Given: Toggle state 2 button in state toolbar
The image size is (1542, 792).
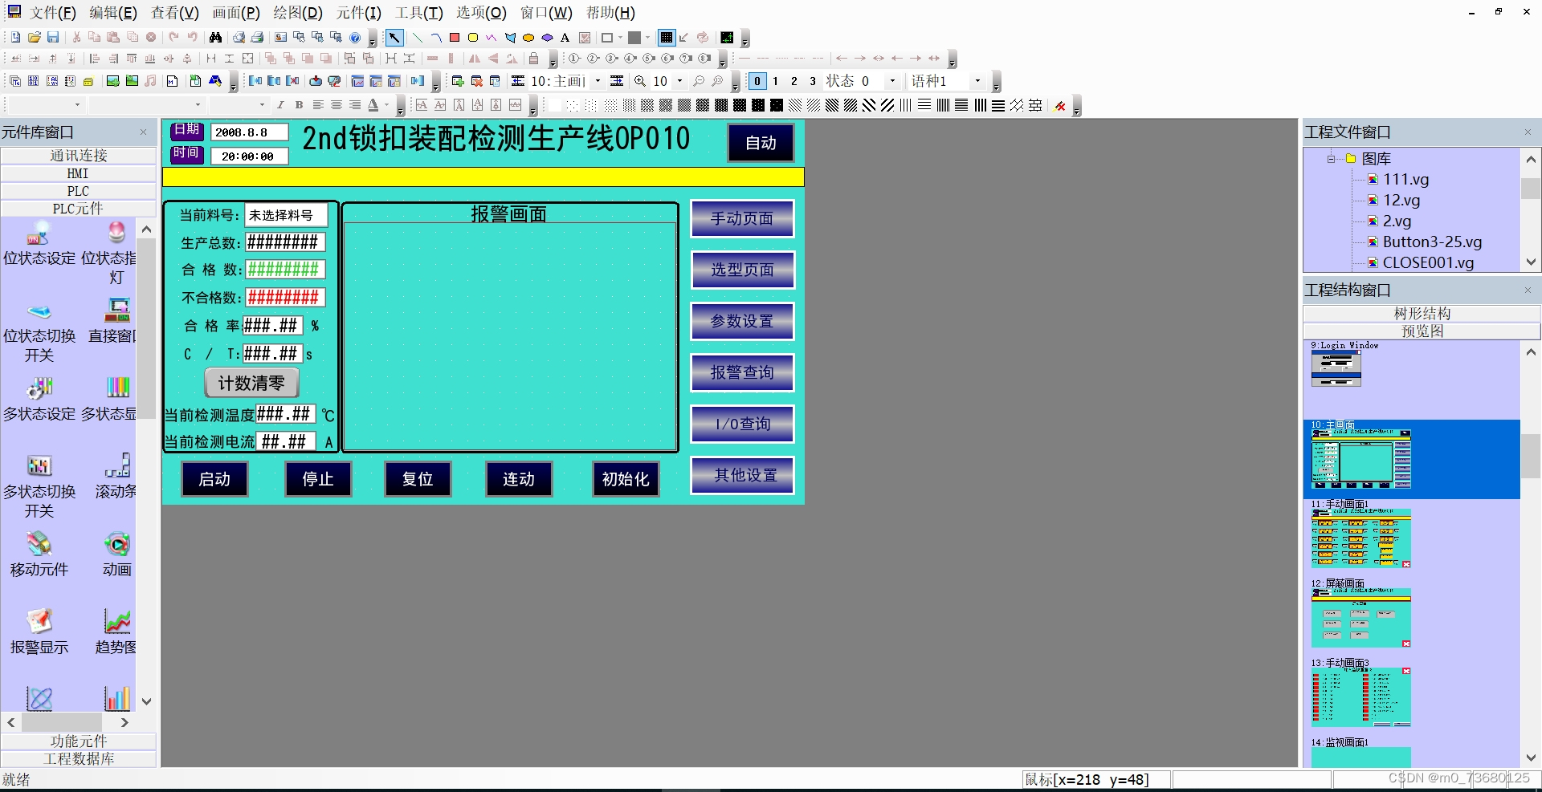Looking at the screenshot, I should tap(793, 81).
